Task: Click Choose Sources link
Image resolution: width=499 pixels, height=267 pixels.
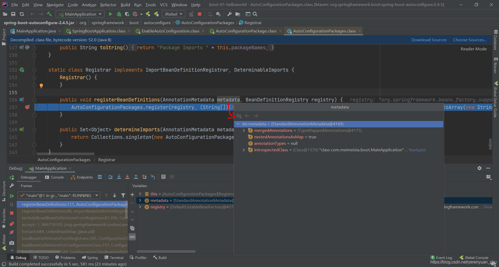Action: tap(470, 40)
